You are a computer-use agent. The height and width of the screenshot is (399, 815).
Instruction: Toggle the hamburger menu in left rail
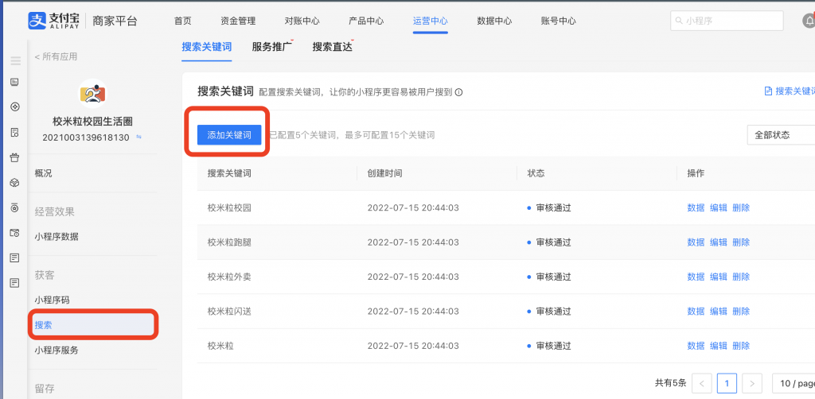point(15,60)
